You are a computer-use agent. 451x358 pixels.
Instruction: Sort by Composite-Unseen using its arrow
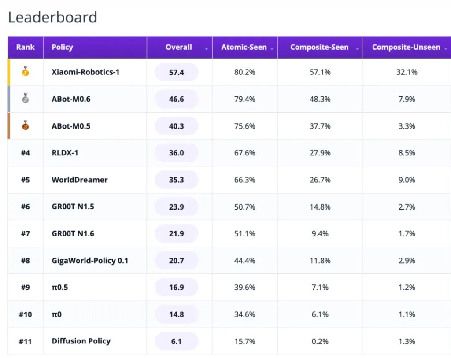click(x=446, y=48)
